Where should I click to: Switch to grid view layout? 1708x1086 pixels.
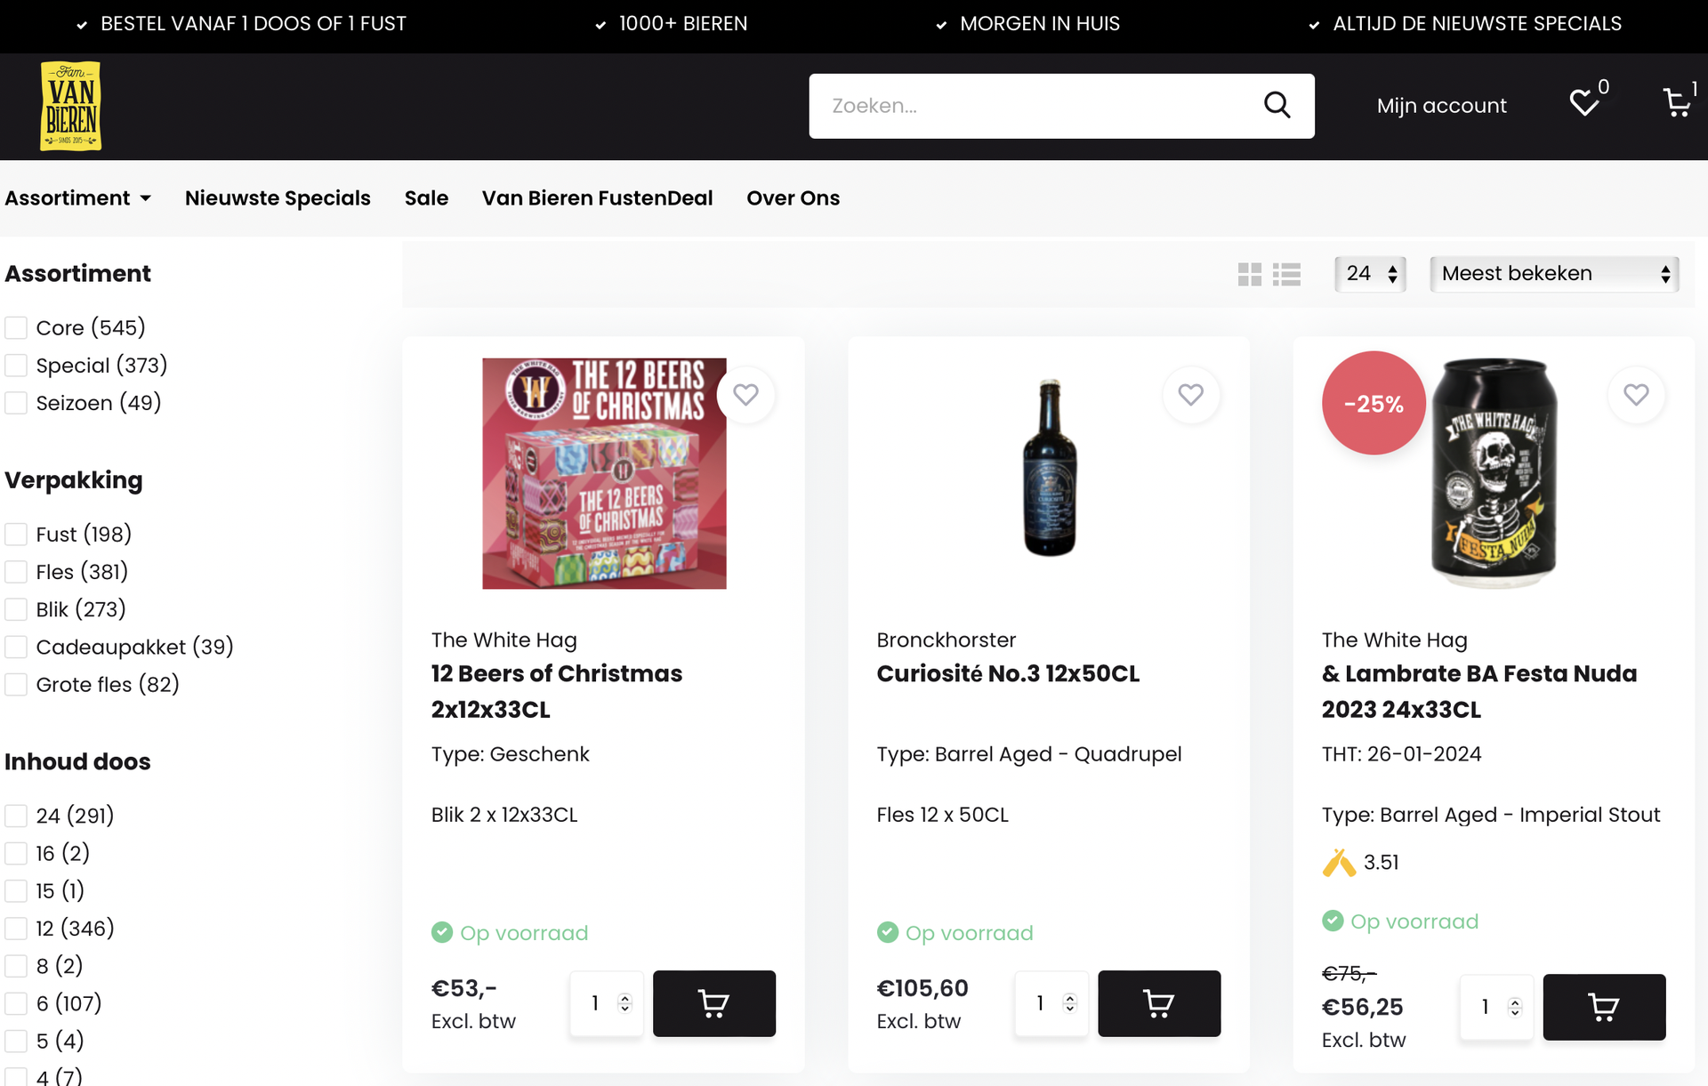[1249, 274]
